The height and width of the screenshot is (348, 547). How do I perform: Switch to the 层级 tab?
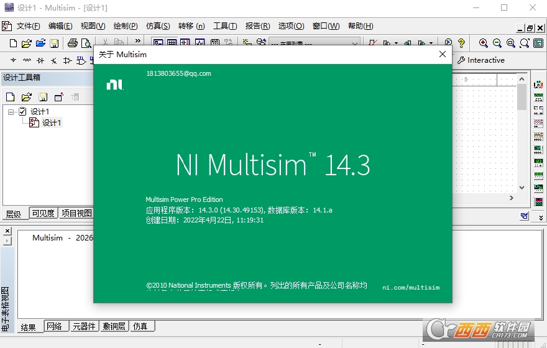(14, 214)
